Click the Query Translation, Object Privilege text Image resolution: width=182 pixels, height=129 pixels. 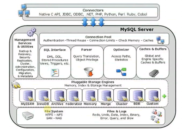[x=87, y=58]
